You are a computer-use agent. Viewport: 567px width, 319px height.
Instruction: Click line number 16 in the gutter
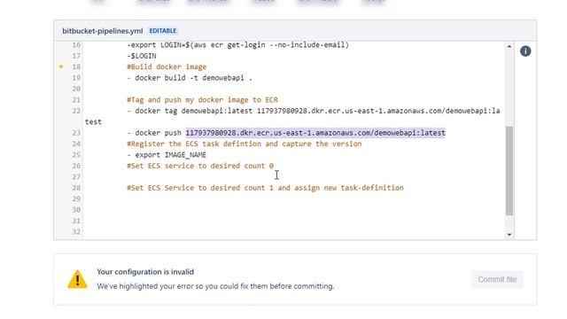pos(76,45)
